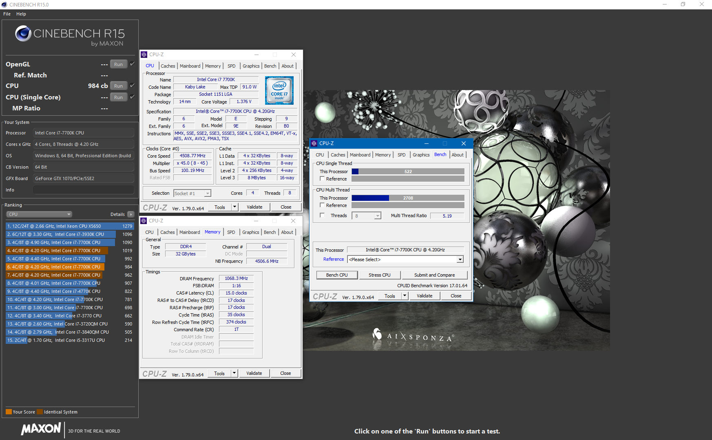
Task: Click the Info input field
Action: (x=84, y=190)
